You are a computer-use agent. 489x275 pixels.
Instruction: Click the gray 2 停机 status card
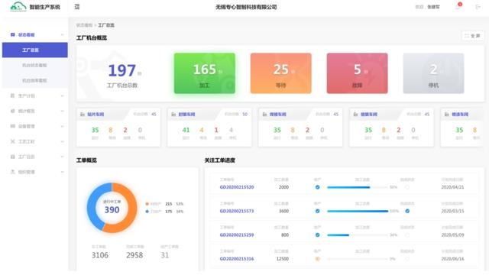(433, 73)
